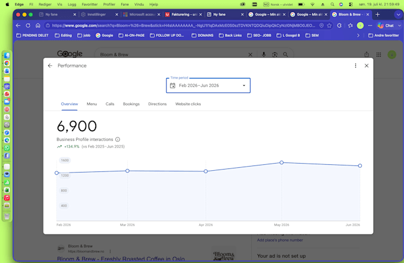The image size is (404, 263).
Task: Open the Favorites list toolbar icon
Action: (x=350, y=26)
